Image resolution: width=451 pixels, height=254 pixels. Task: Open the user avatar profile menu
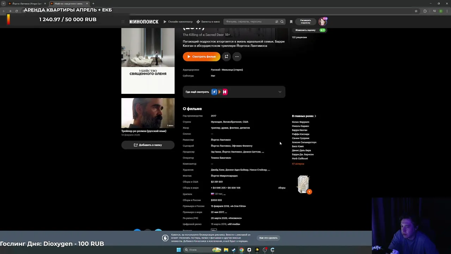[x=322, y=22]
